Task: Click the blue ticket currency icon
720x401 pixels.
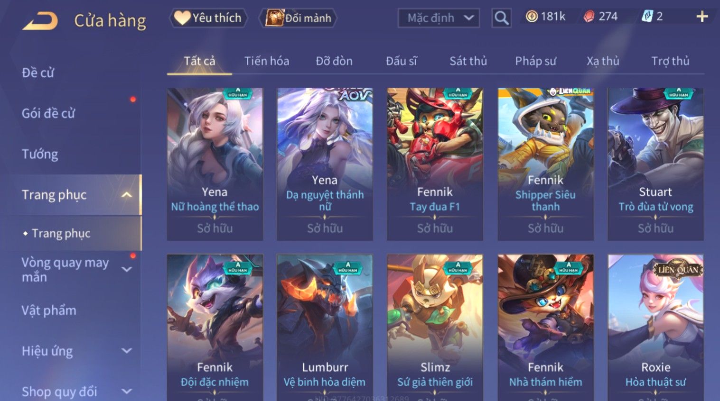Action: pyautogui.click(x=647, y=17)
